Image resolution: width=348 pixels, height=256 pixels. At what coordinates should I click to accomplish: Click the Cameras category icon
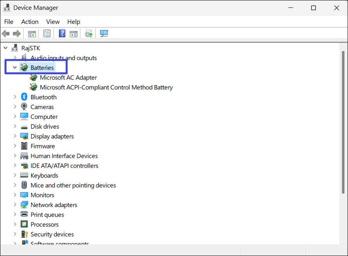tap(24, 107)
